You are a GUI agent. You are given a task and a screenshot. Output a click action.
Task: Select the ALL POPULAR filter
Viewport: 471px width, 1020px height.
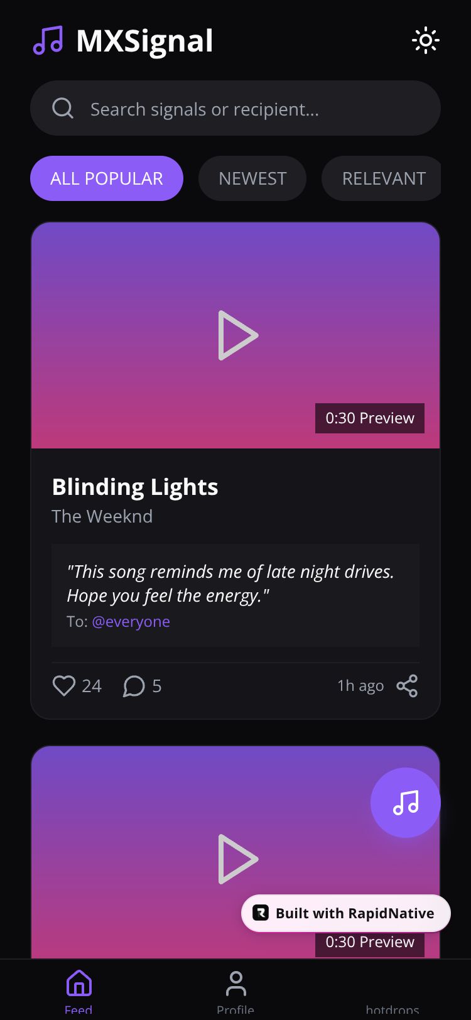click(107, 178)
